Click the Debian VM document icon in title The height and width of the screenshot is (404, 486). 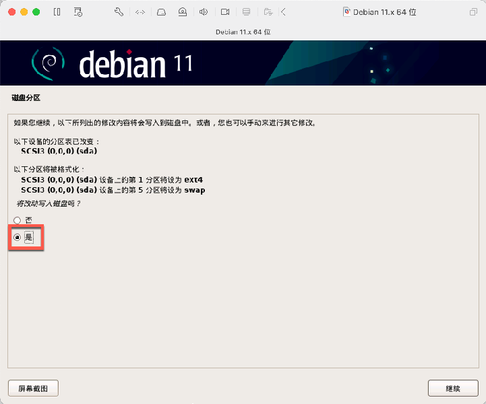point(347,12)
